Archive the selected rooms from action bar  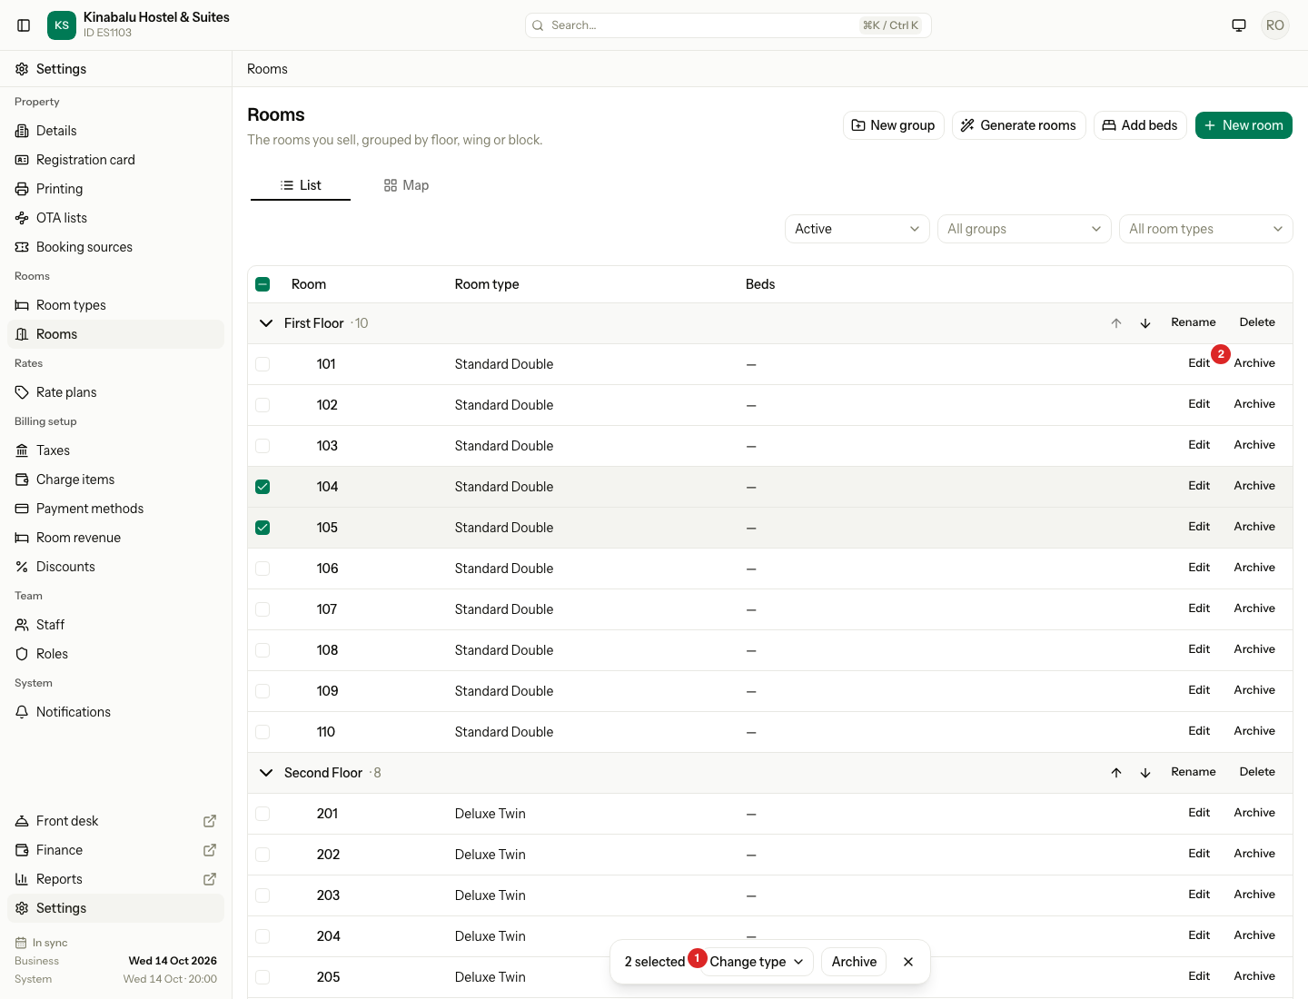[854, 962]
